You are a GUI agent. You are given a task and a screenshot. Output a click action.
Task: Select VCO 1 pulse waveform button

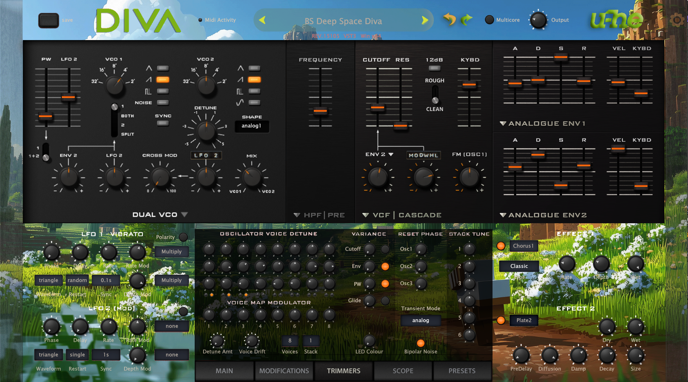tap(163, 91)
